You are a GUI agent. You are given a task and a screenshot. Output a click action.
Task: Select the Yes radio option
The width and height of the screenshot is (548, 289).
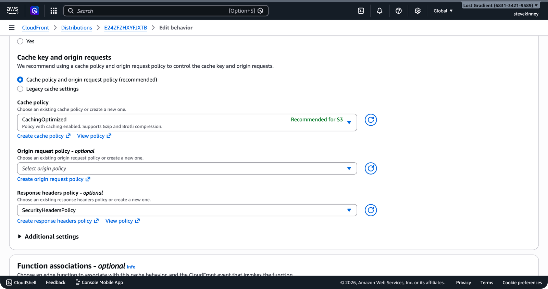coord(20,41)
